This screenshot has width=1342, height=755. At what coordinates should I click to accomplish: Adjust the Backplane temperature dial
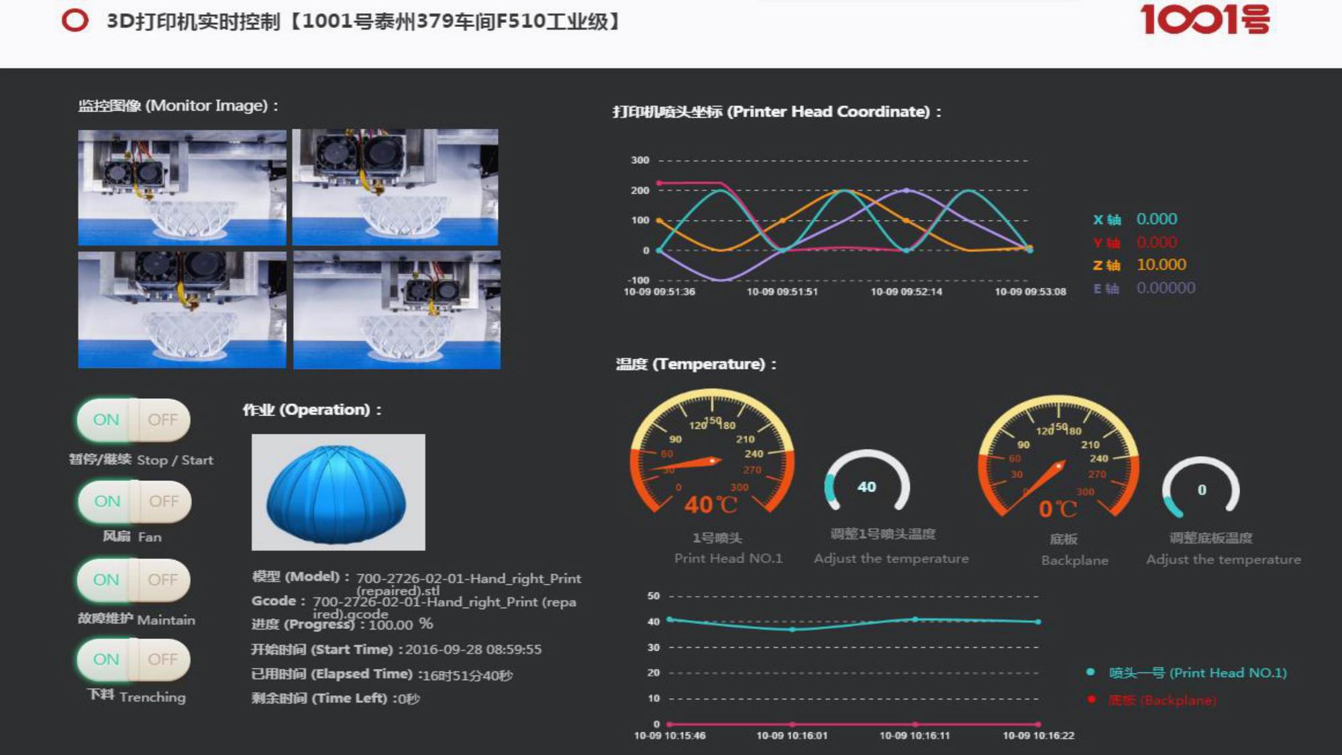(1201, 488)
